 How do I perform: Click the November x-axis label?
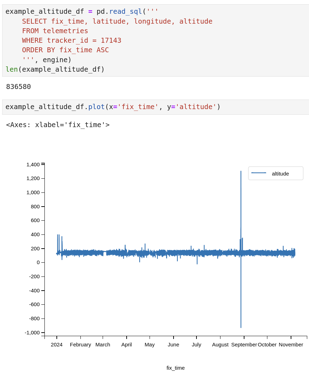pyautogui.click(x=291, y=345)
